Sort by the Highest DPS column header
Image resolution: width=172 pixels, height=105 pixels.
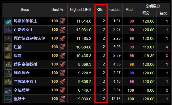pos(80,10)
